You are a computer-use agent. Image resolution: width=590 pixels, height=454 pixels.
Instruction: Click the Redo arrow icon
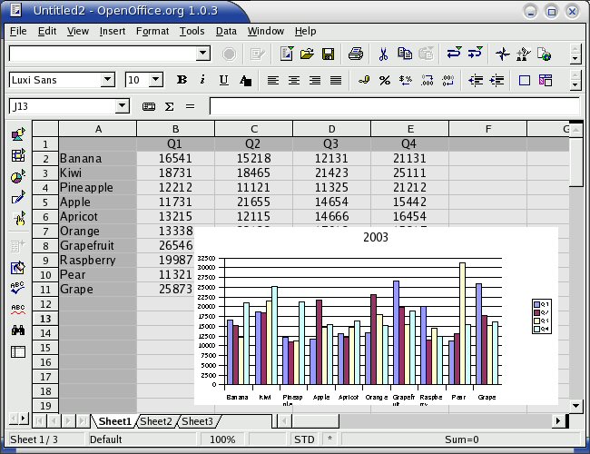(x=476, y=53)
